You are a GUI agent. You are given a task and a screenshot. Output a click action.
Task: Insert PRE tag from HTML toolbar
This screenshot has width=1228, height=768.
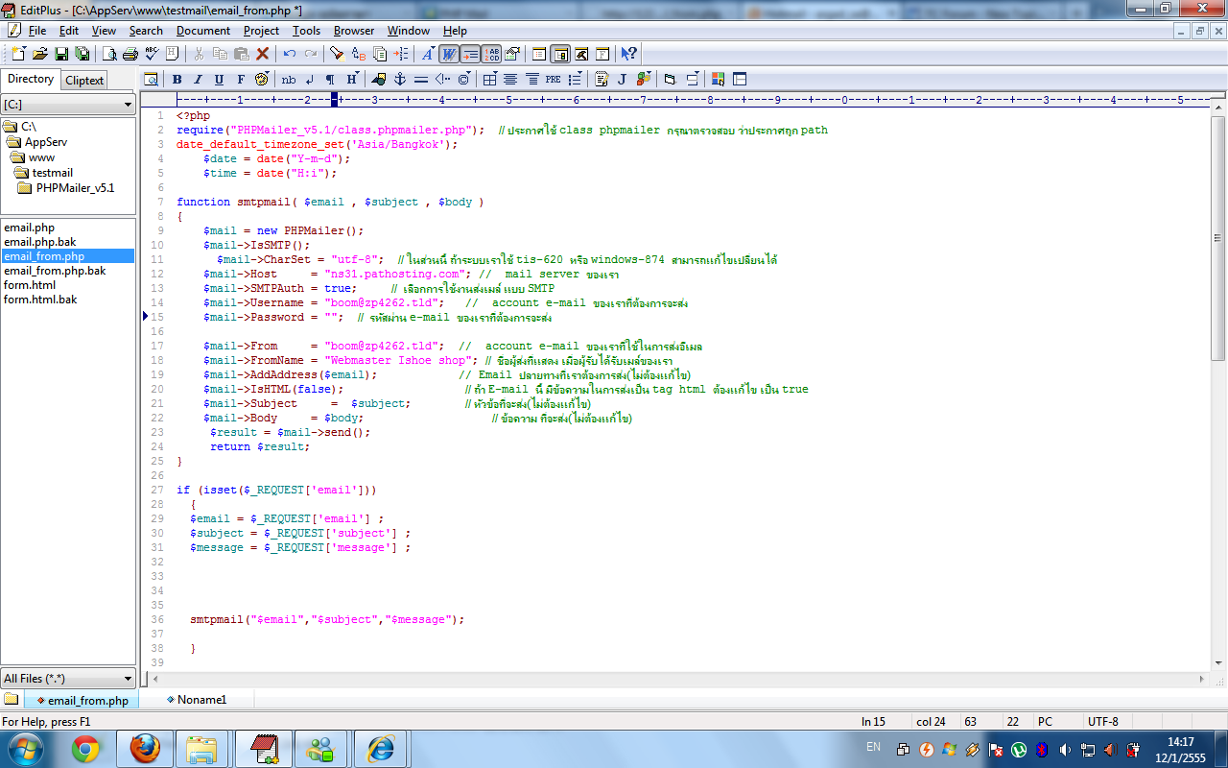pyautogui.click(x=554, y=79)
